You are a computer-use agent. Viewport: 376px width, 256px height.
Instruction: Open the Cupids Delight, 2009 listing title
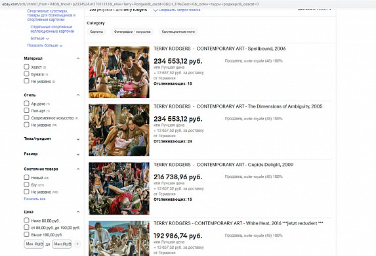pyautogui.click(x=224, y=165)
